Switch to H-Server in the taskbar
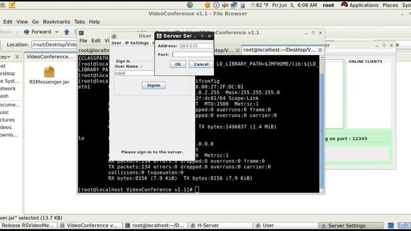Viewport: 411px width, 231px height. click(x=220, y=225)
